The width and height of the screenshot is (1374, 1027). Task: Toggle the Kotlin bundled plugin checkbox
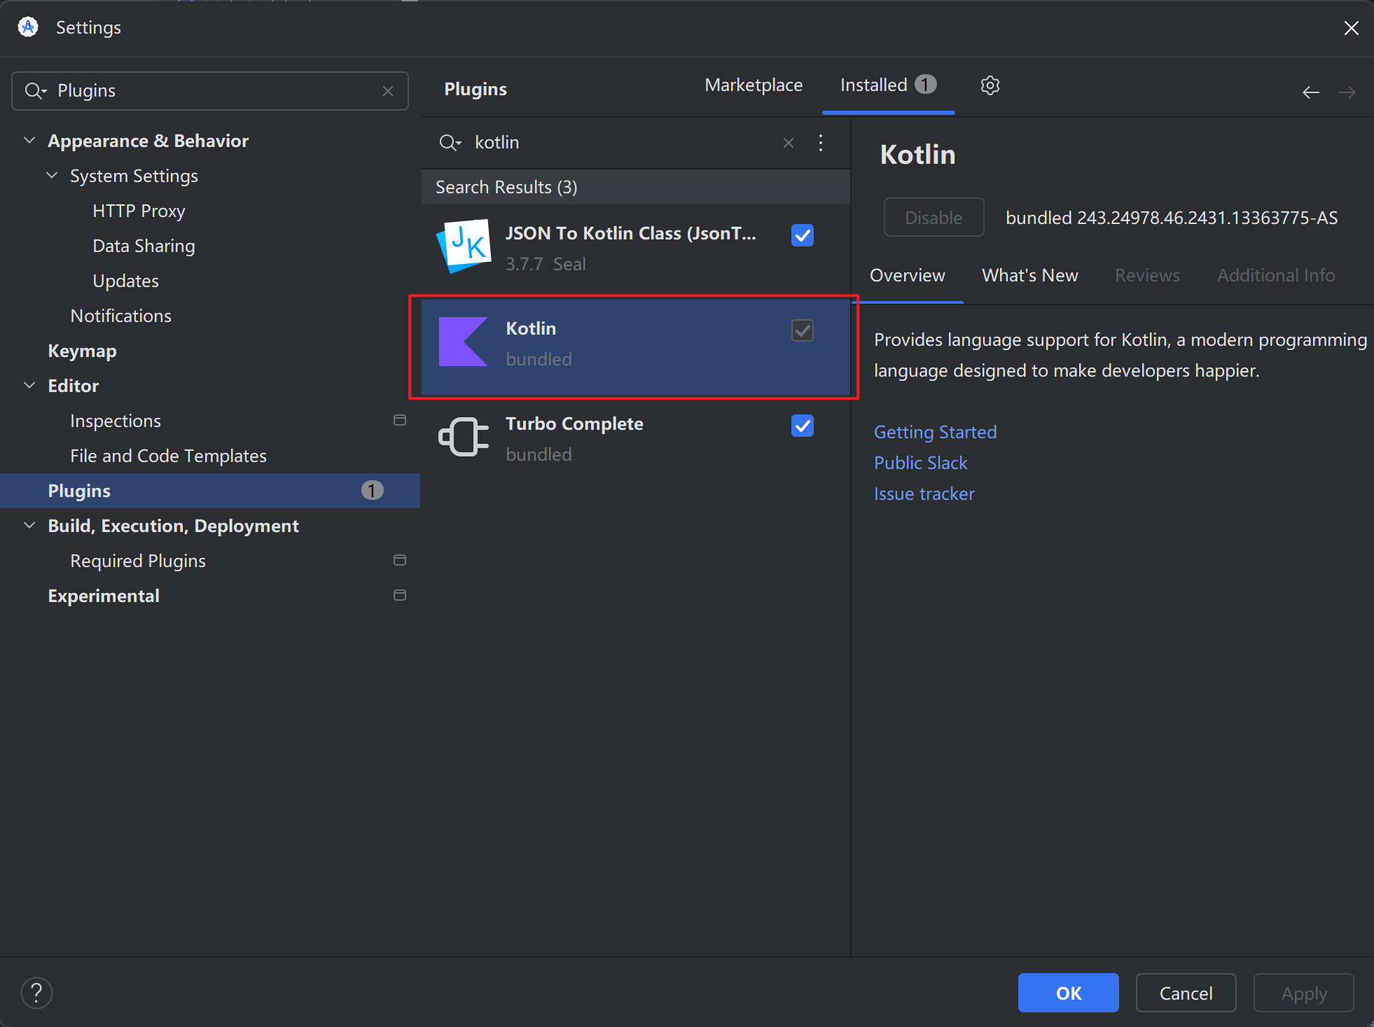(802, 330)
